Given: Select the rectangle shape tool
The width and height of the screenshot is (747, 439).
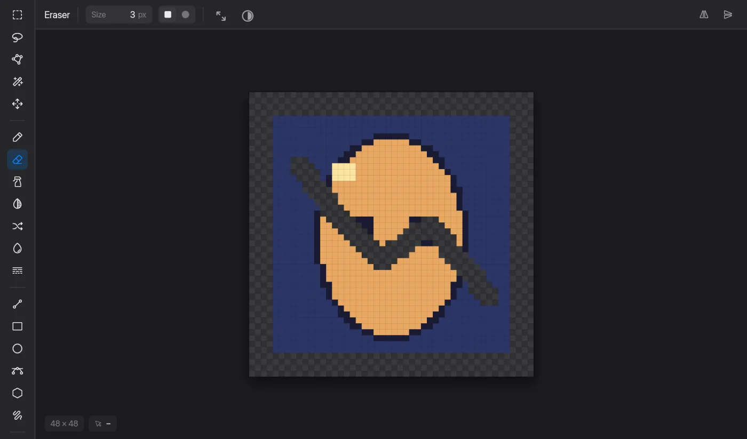Looking at the screenshot, I should 18,326.
